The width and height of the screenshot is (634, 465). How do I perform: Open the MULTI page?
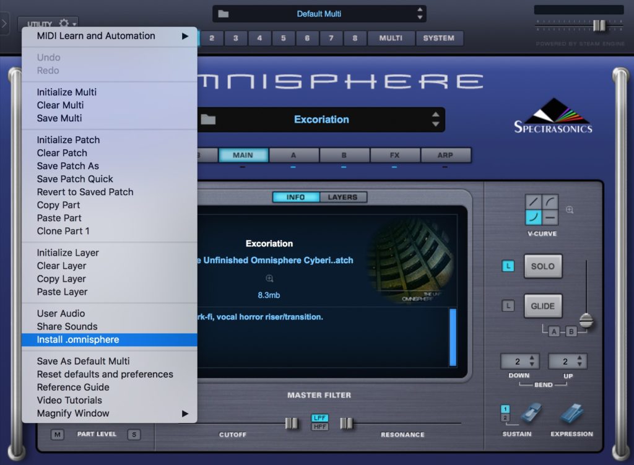[x=391, y=38]
